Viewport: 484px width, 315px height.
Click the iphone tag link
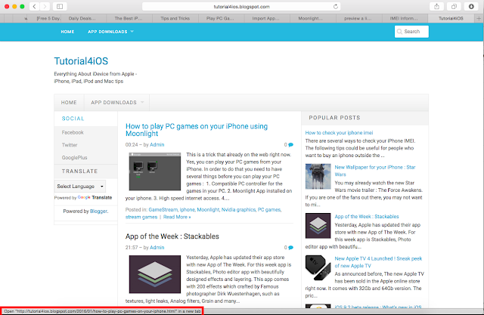tap(188, 209)
